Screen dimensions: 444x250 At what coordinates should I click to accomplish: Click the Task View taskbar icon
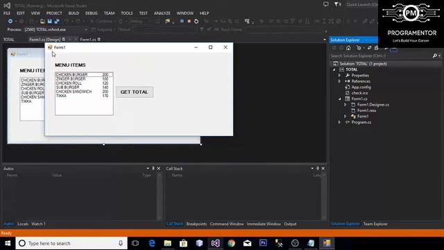point(135,243)
